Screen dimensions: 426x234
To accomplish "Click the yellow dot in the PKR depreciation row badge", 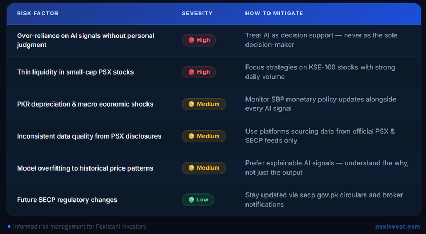I will click(x=191, y=104).
